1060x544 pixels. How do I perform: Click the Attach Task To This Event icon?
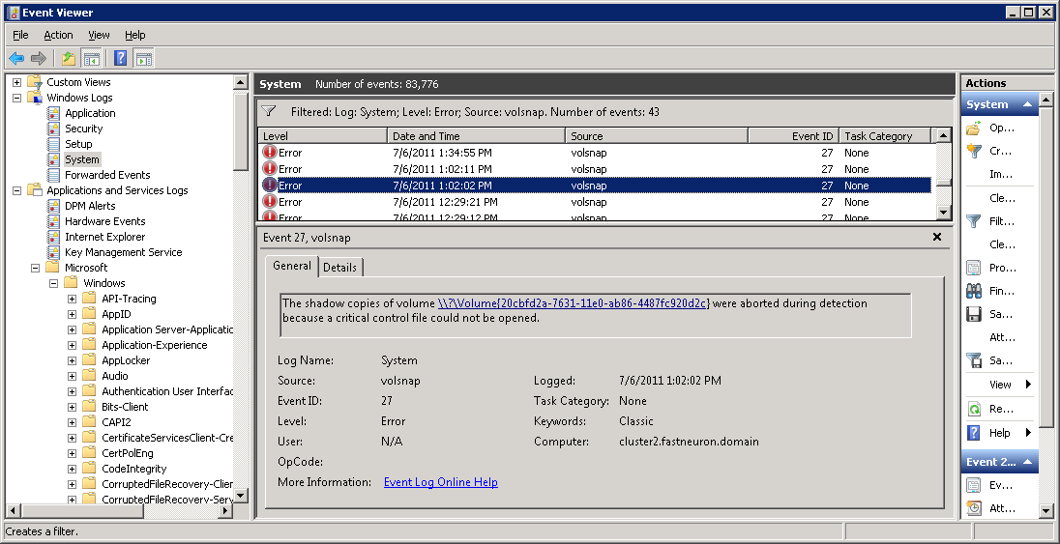click(974, 508)
